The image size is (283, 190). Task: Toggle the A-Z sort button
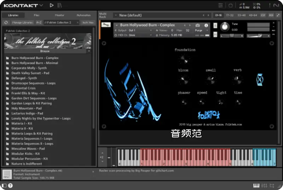pos(39,22)
